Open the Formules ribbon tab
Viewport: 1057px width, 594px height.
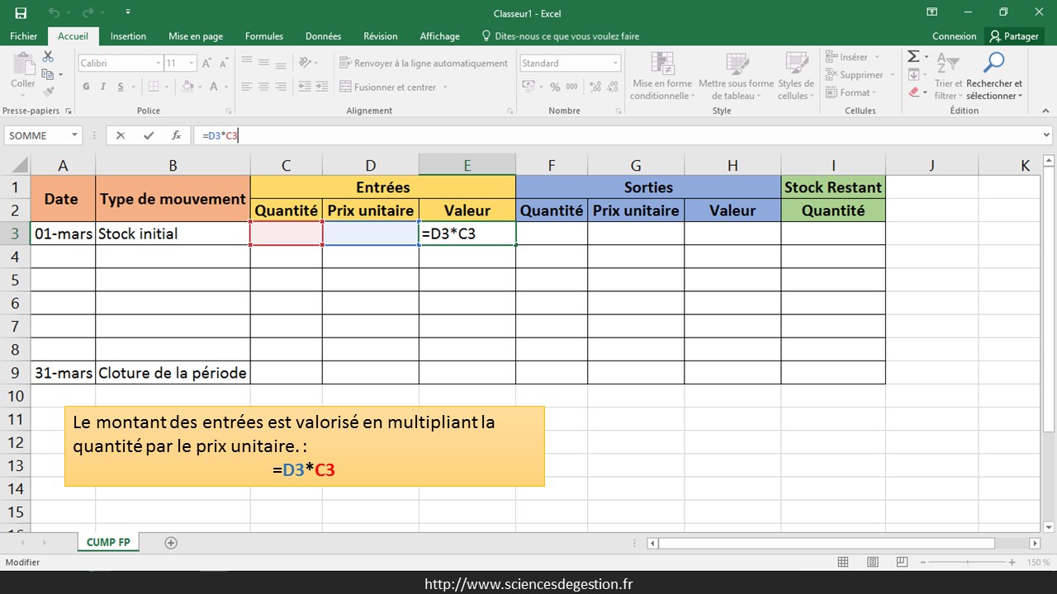264,36
